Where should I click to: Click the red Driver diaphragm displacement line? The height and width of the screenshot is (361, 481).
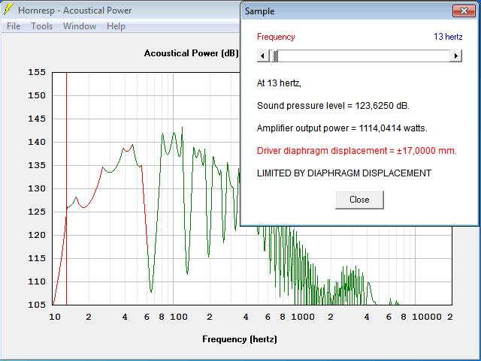coord(357,151)
